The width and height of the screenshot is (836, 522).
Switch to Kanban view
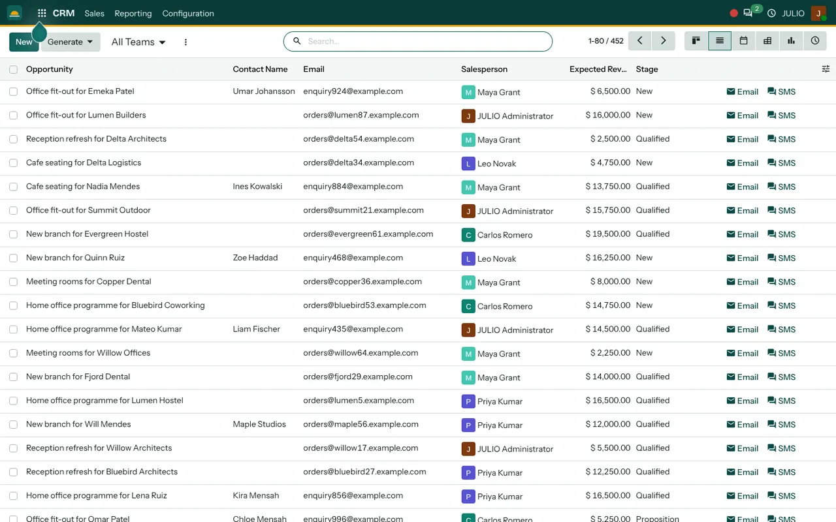[696, 41]
